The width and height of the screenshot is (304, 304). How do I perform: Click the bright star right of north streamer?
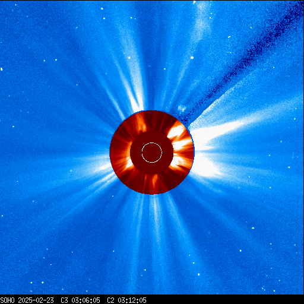192,58
